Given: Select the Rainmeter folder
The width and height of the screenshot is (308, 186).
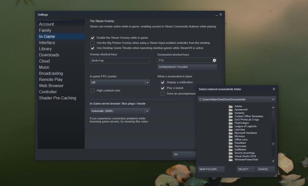Looking at the screenshot, I should click(240, 146).
